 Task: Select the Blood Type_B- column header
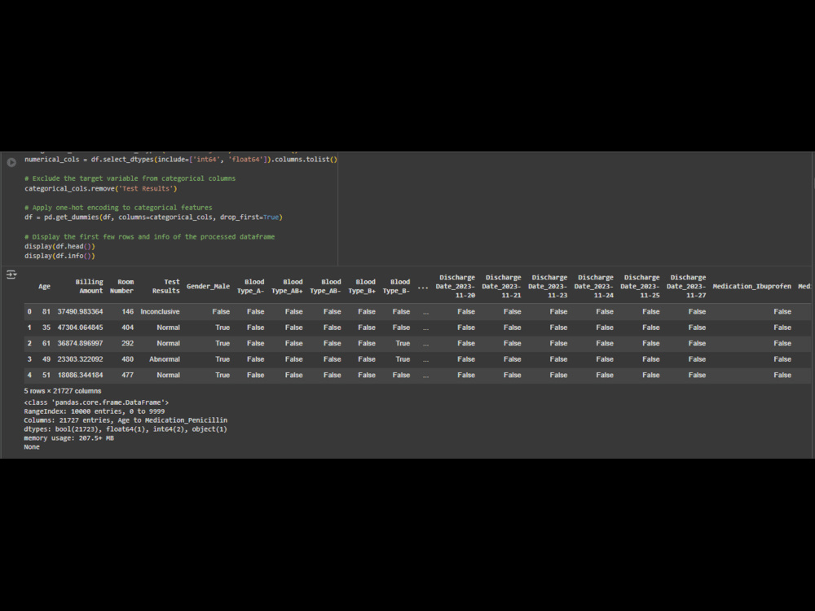[396, 286]
